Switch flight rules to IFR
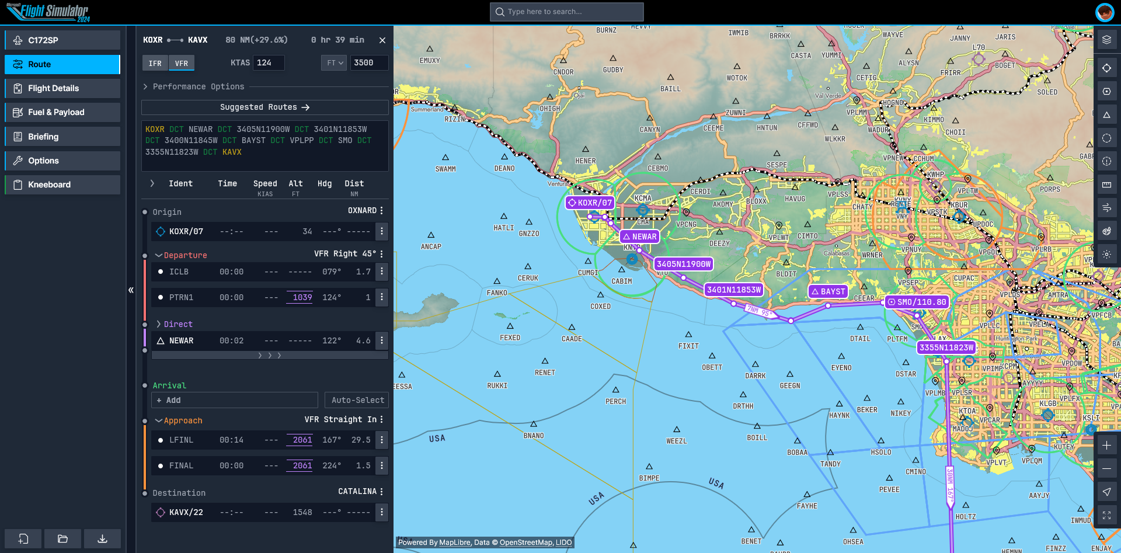This screenshot has height=553, width=1121. [x=155, y=63]
